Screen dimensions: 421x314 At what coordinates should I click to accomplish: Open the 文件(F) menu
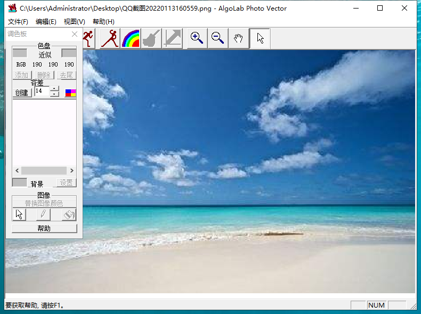pyautogui.click(x=18, y=22)
